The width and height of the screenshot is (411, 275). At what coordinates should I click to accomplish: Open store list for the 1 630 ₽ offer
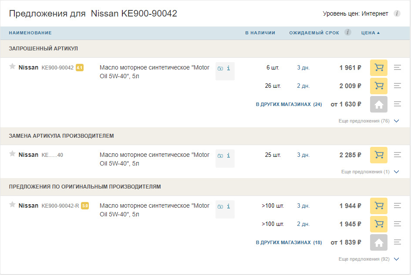[x=378, y=104]
